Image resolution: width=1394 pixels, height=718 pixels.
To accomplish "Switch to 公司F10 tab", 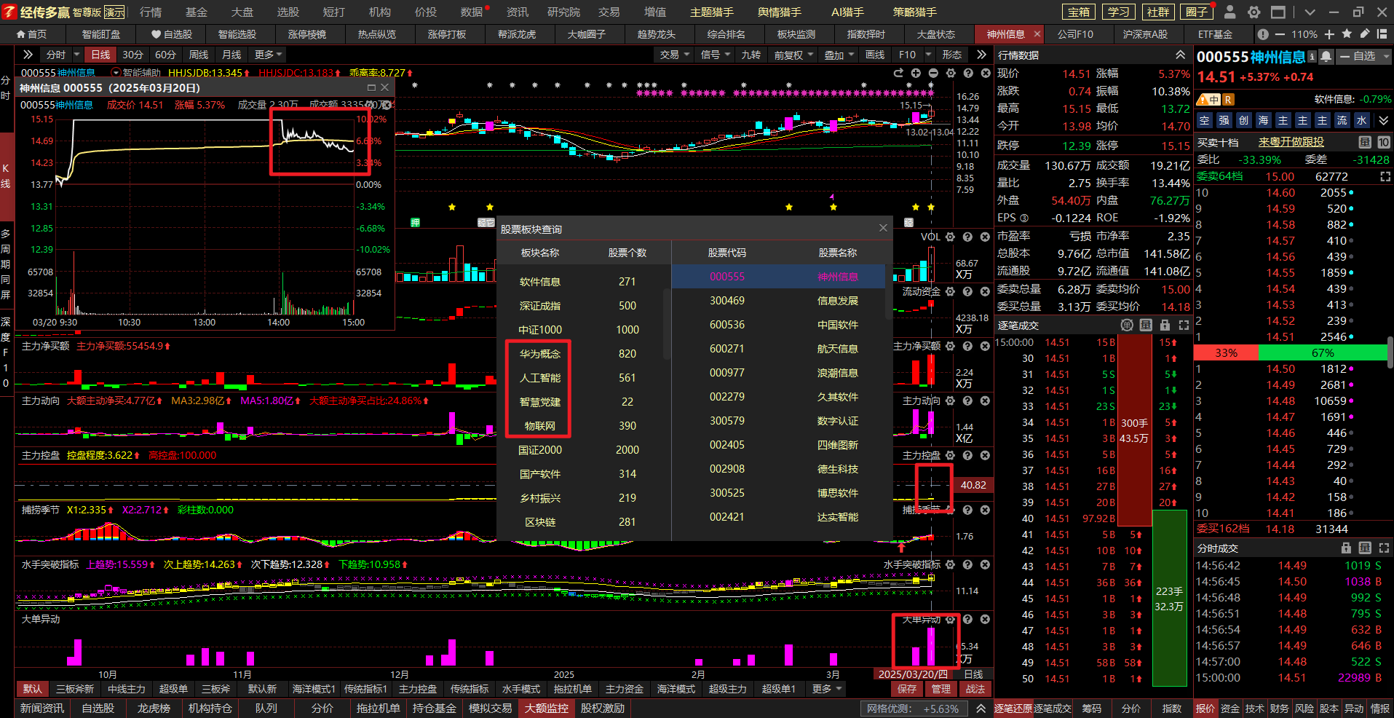I will pos(1075,34).
